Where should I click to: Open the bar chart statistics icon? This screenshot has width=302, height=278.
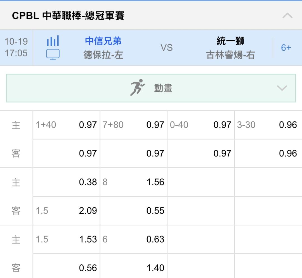click(x=53, y=41)
